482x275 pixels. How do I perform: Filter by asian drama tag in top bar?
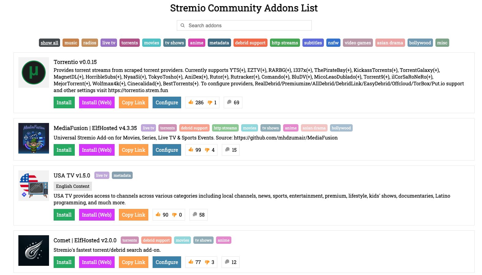(x=390, y=43)
